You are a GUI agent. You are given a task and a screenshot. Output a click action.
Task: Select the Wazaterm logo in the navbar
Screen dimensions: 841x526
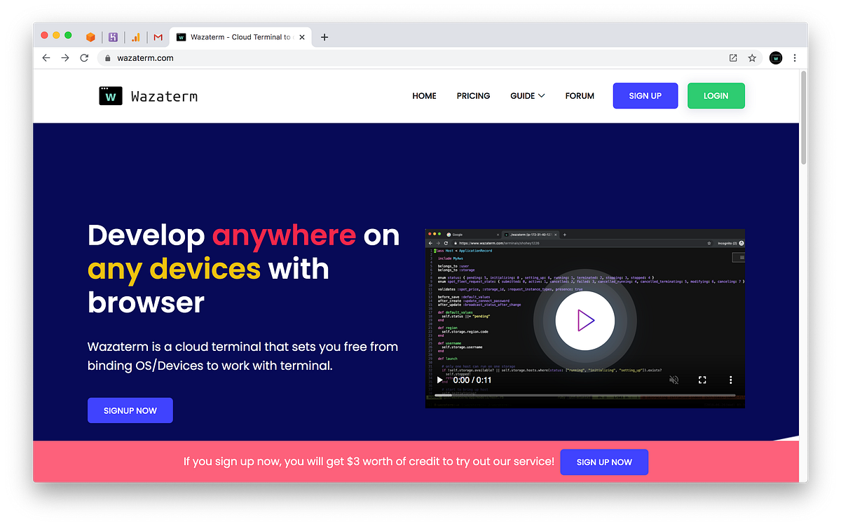[147, 95]
